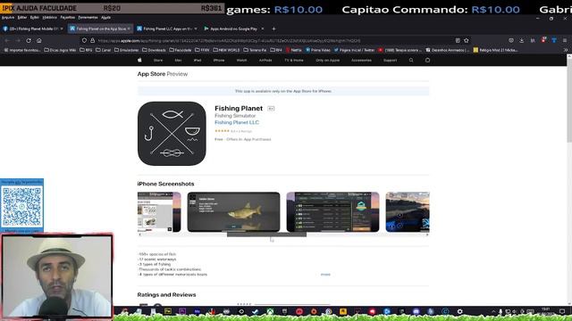This screenshot has height=321, width=572.
Task: Go to the browser home page icon
Action: (39, 41)
